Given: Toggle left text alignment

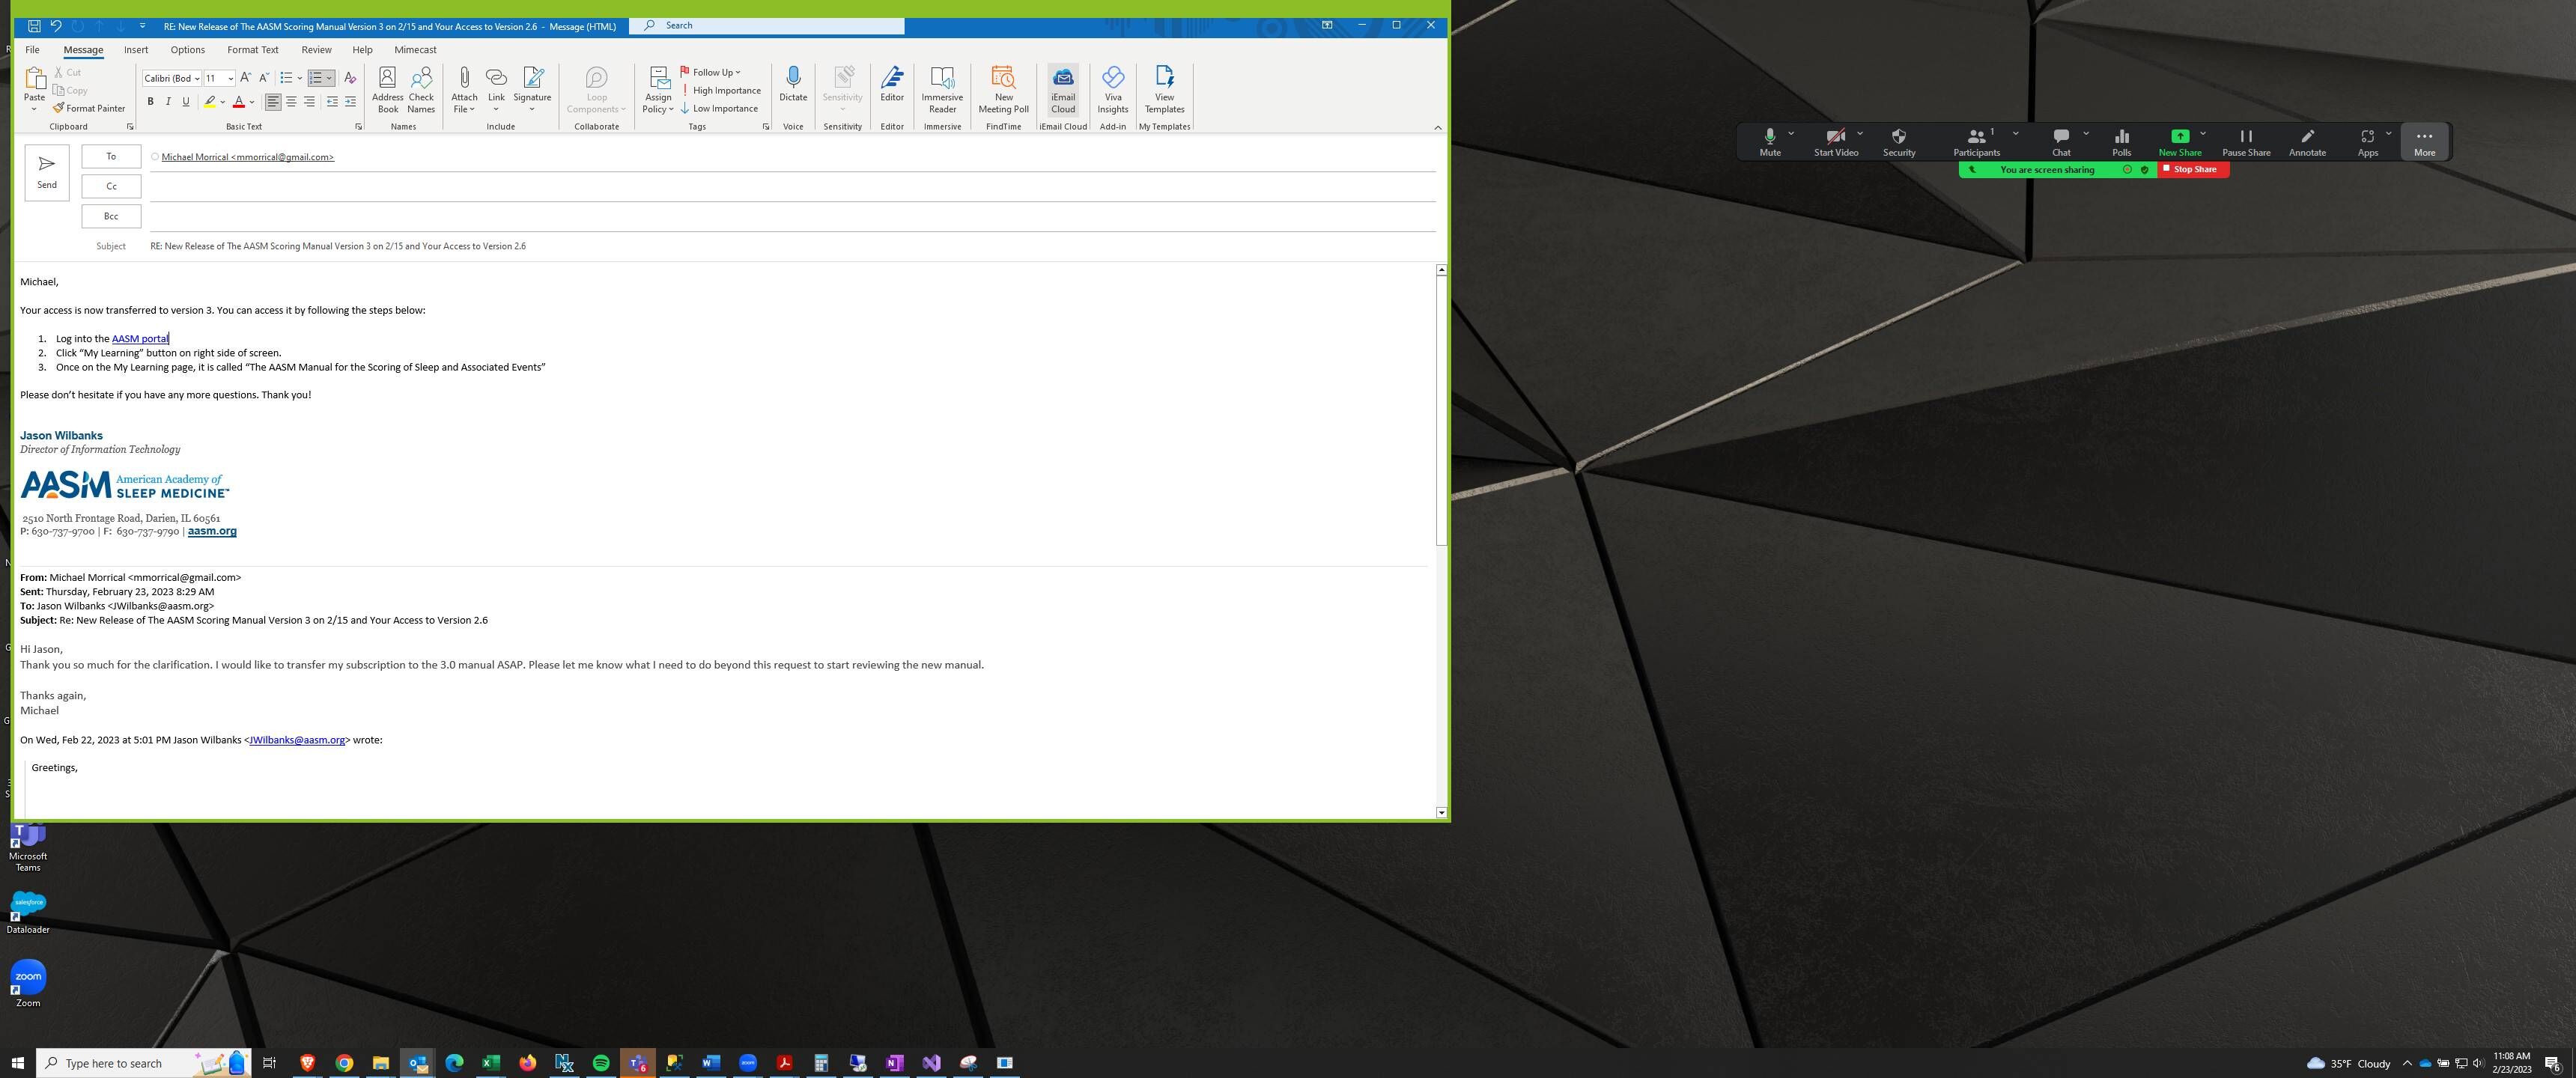Looking at the screenshot, I should pos(273,102).
